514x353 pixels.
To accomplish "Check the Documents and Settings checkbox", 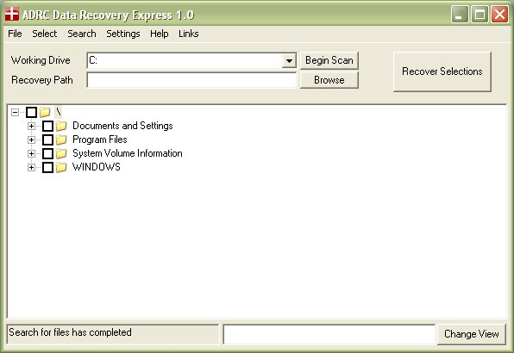I will click(x=47, y=126).
